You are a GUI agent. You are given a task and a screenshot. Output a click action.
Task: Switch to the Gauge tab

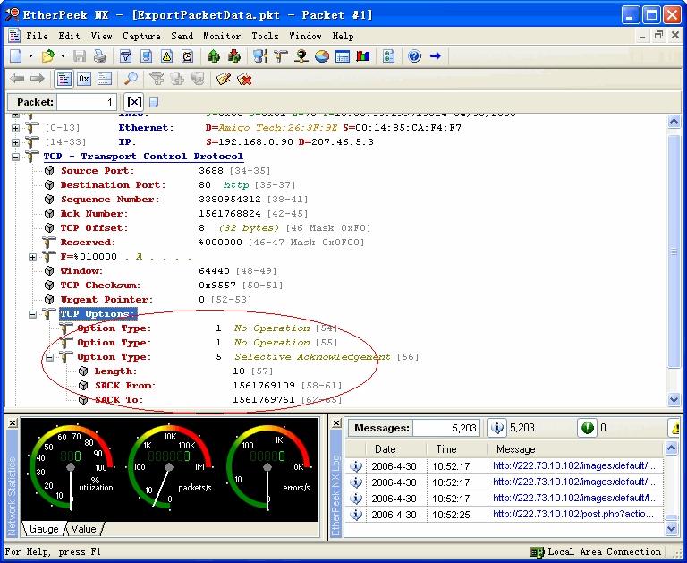pos(44,529)
